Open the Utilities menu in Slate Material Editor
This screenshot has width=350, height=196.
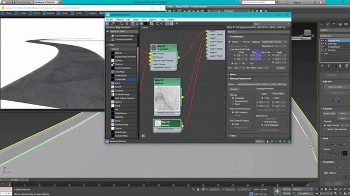click(x=171, y=20)
